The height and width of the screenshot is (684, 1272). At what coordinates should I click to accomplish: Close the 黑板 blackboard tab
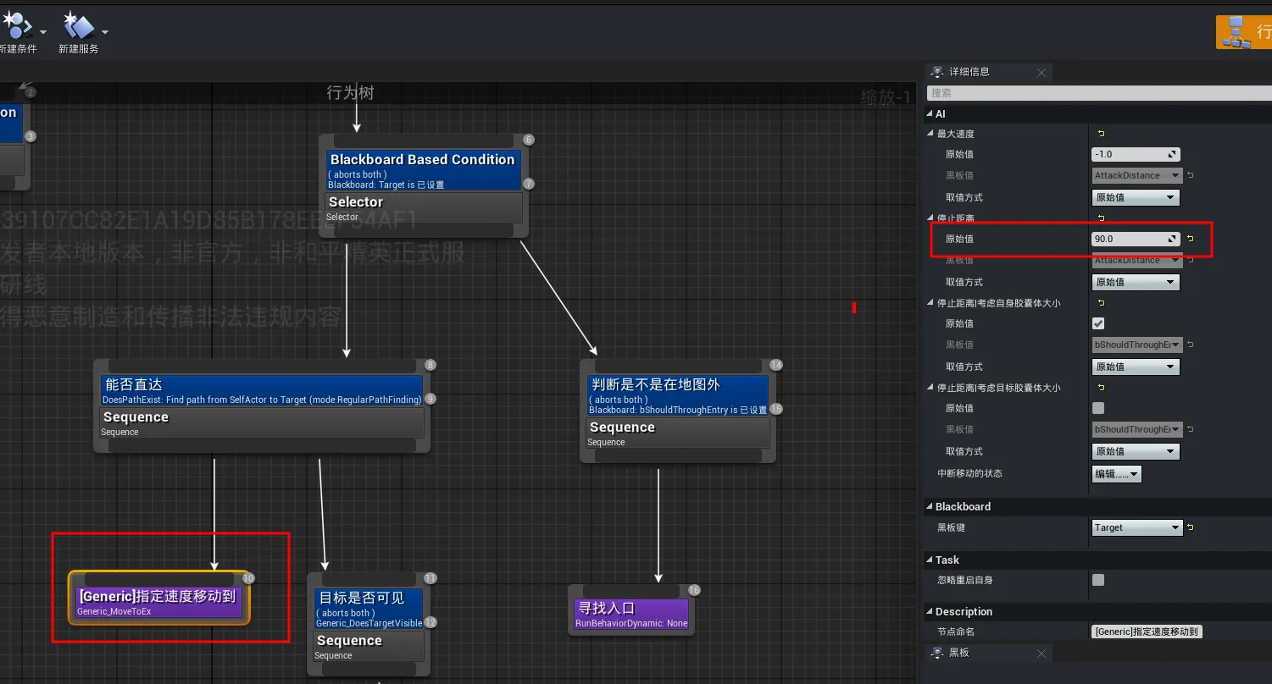coord(1041,653)
